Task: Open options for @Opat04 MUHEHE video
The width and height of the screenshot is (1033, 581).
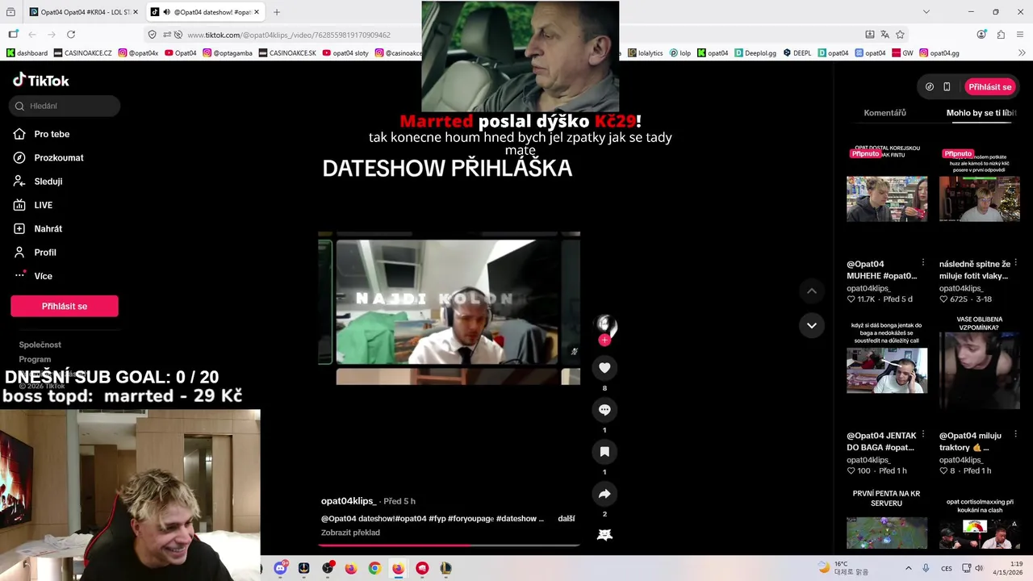Action: click(x=923, y=263)
